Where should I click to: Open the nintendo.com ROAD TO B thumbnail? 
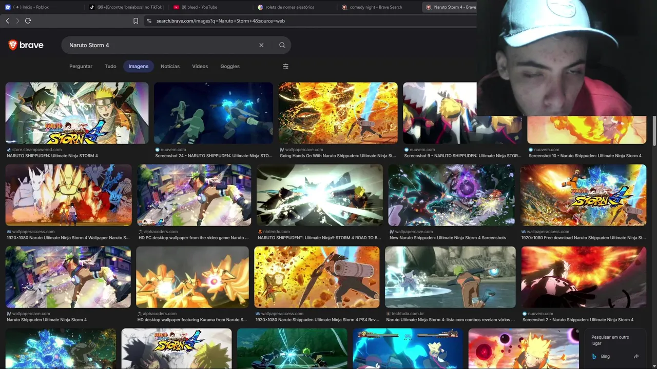coord(320,195)
